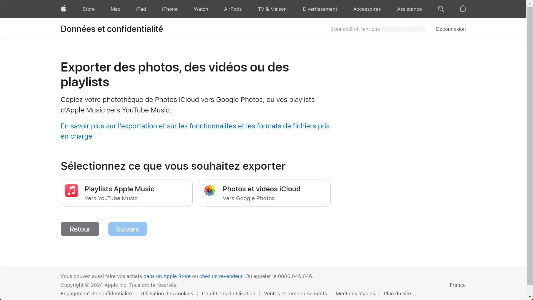This screenshot has width=533, height=300.
Task: Click Suivant to proceed to next step
Action: tap(128, 229)
